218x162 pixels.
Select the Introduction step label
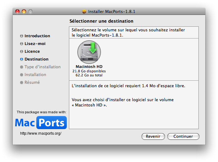coord(37,36)
